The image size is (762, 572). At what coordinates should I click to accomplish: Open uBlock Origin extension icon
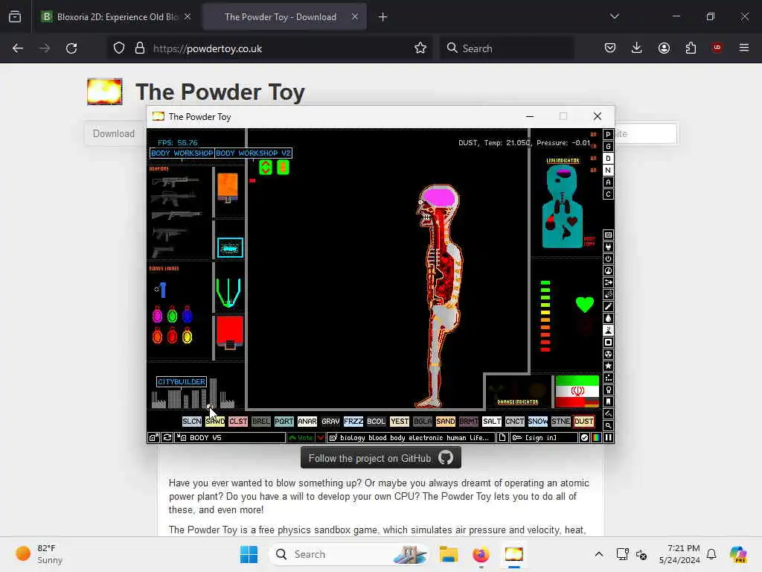point(717,48)
